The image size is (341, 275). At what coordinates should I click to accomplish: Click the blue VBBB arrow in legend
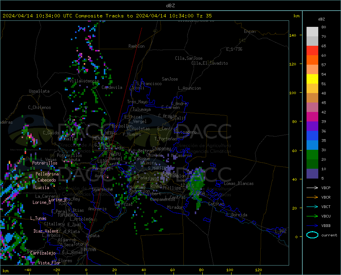[x=312, y=225]
